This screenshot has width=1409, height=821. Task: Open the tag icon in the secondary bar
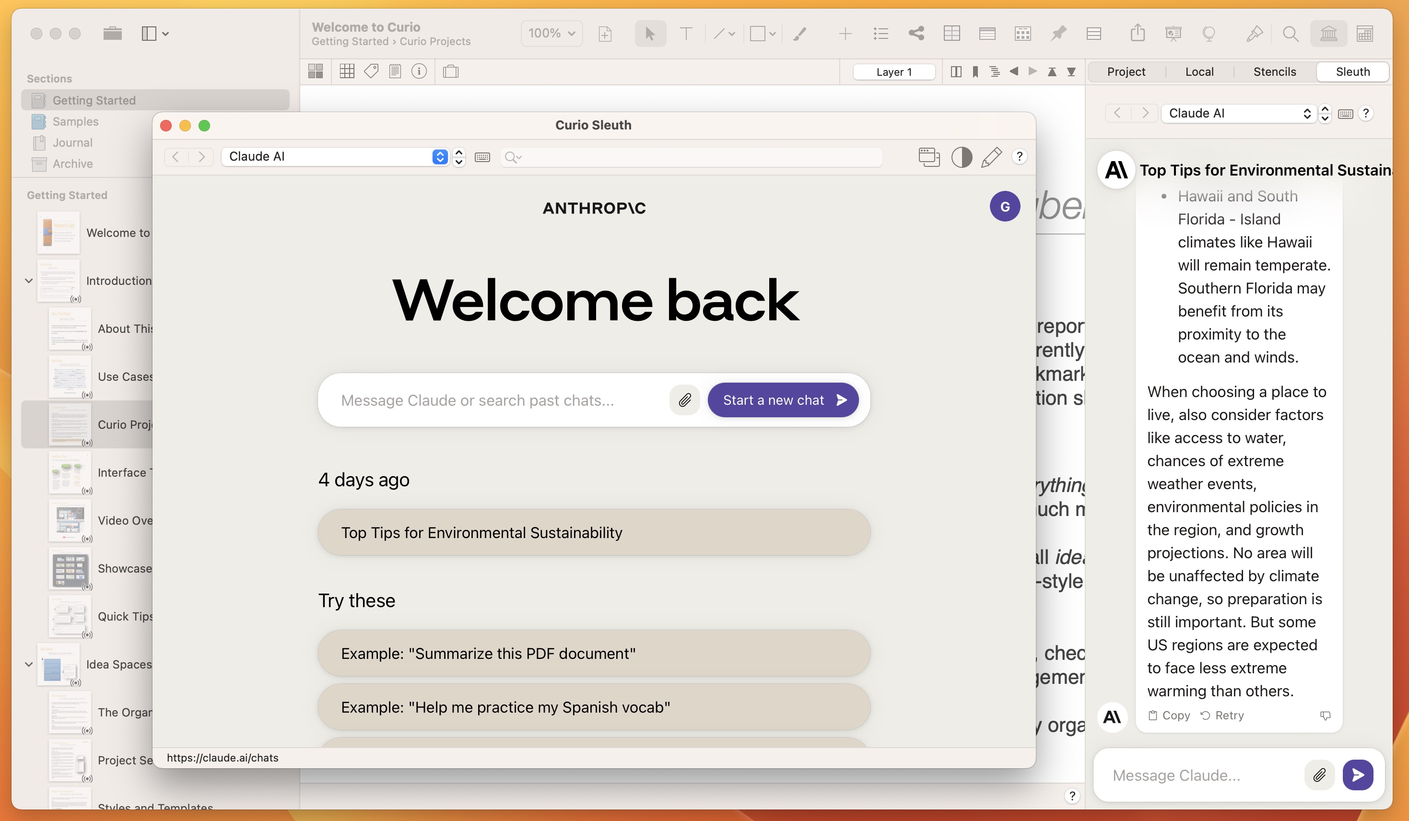click(371, 71)
